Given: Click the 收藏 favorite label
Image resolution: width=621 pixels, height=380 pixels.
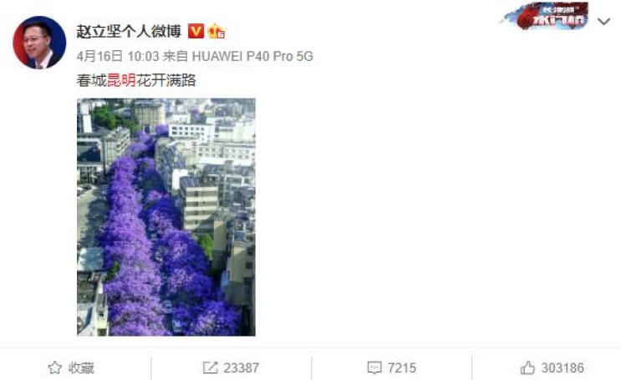Looking at the screenshot, I should pos(81,367).
